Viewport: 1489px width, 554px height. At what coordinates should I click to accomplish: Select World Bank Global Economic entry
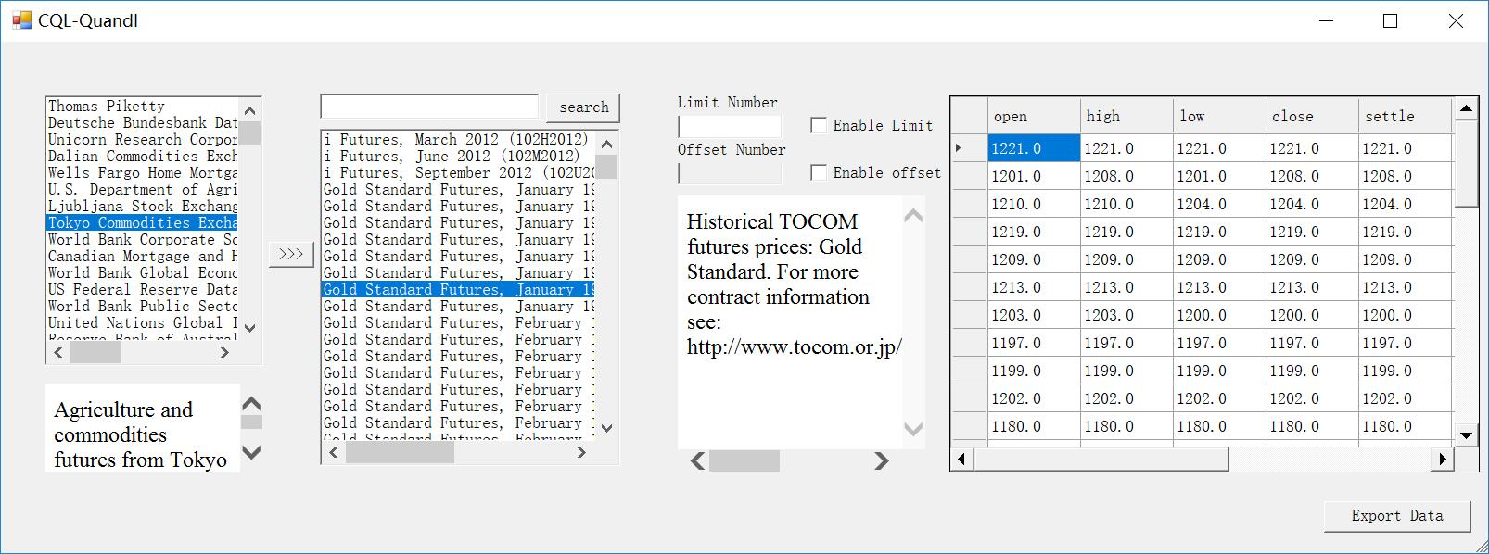pos(142,272)
